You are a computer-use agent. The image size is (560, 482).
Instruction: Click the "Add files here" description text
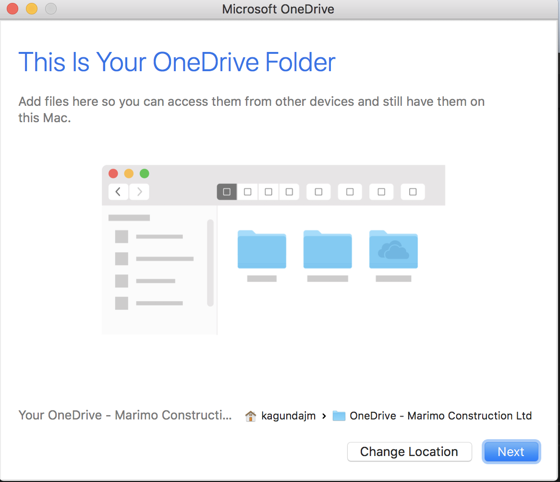point(252,110)
